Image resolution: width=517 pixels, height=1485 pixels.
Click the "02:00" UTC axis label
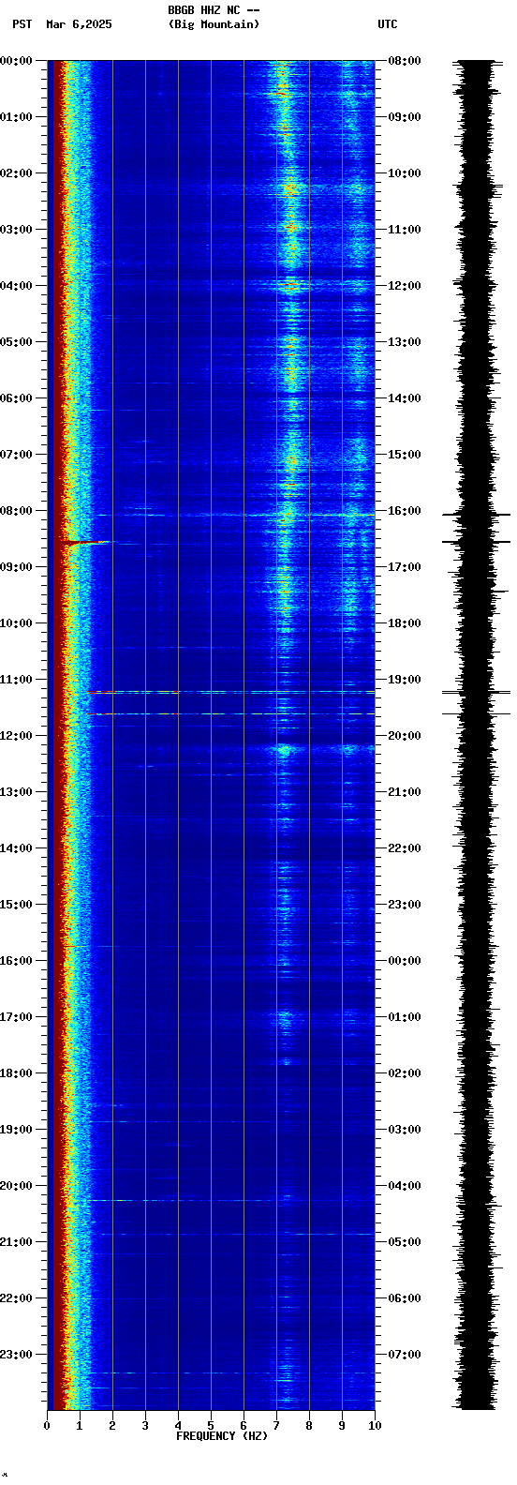(x=405, y=1073)
